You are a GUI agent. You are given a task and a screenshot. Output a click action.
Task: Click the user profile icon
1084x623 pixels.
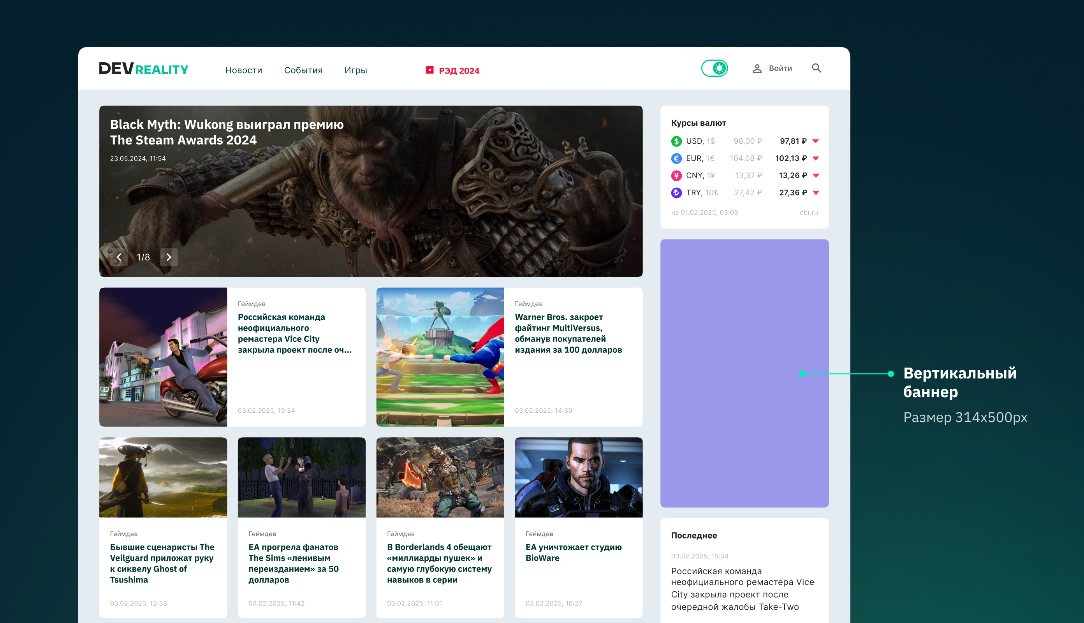(757, 69)
